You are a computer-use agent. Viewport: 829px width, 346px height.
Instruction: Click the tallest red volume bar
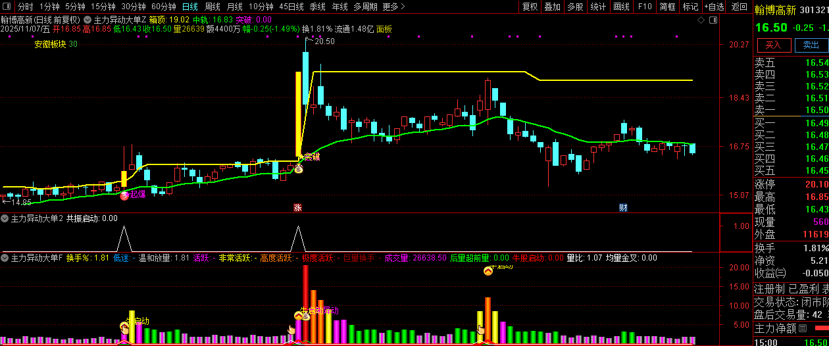point(305,304)
